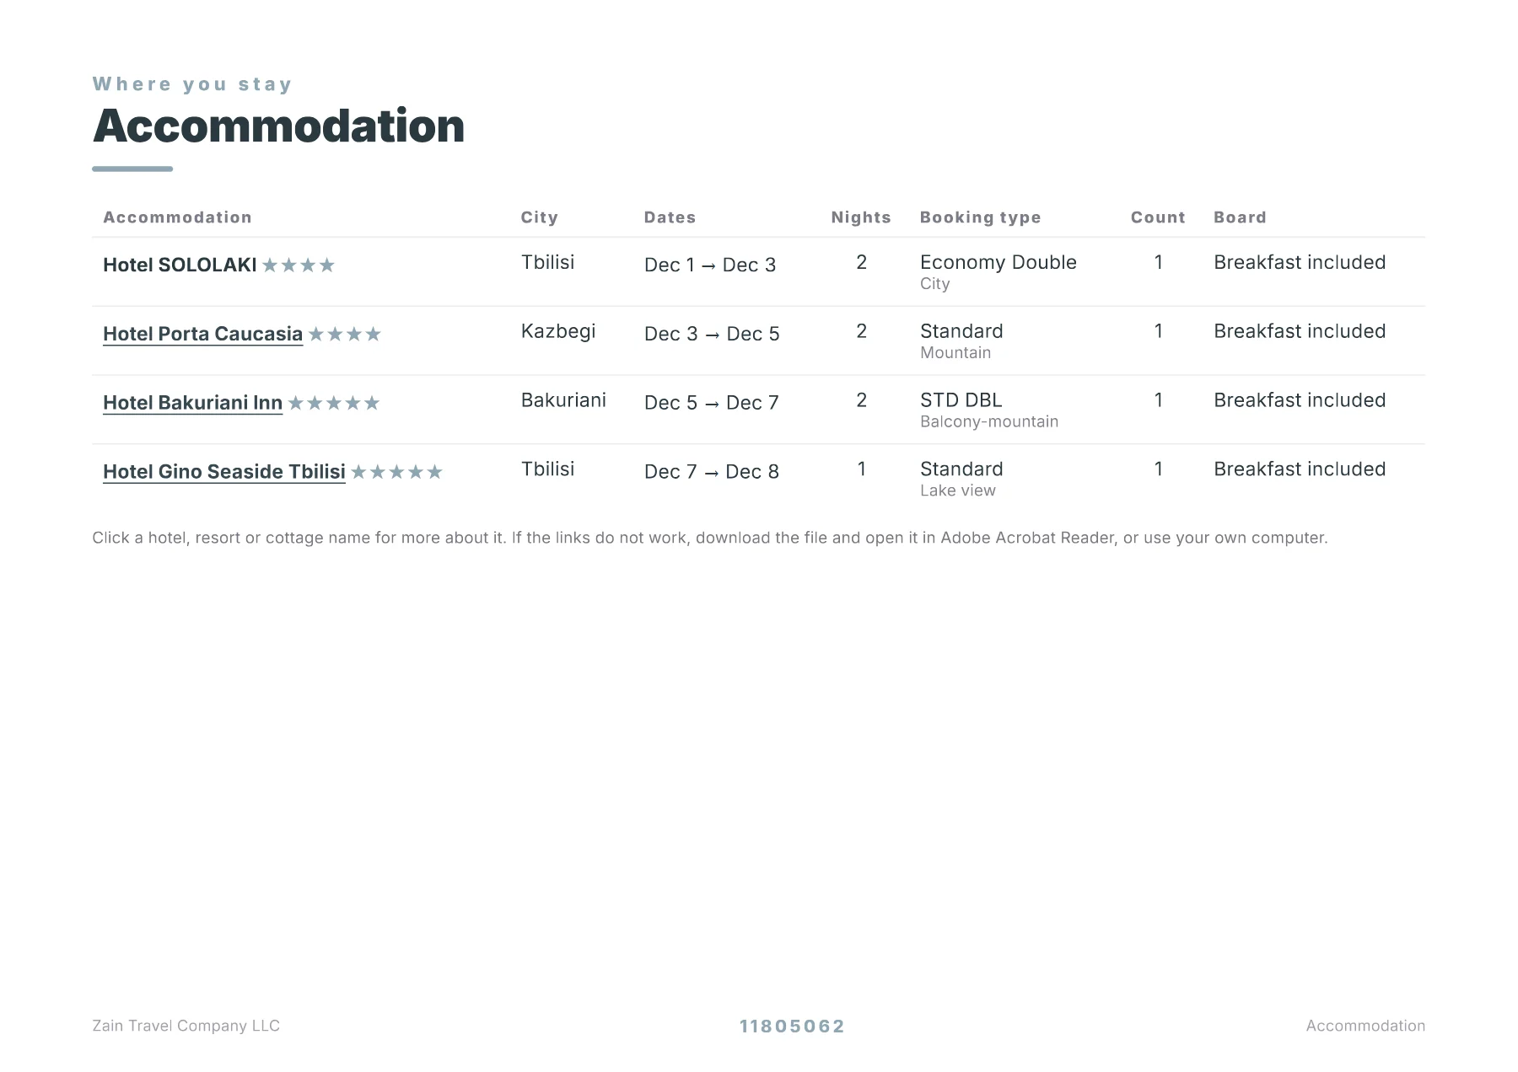This screenshot has height=1072, width=1518.
Task: Click the "Accommodation" footer section label
Action: (x=1365, y=1026)
